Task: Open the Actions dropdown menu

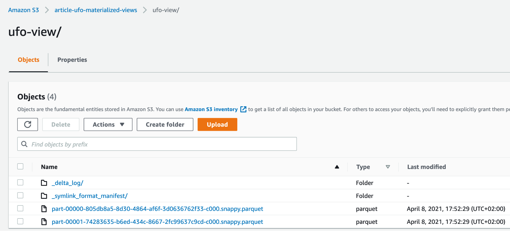Action: coord(108,124)
